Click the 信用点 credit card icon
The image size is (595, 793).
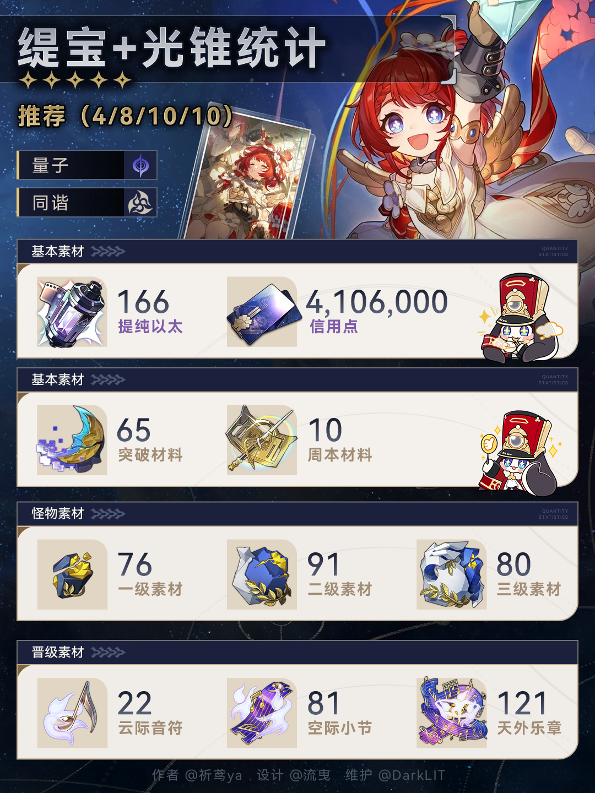262,312
